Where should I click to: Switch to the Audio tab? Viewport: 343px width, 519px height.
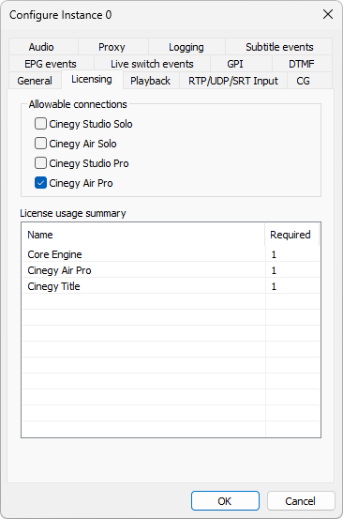43,47
